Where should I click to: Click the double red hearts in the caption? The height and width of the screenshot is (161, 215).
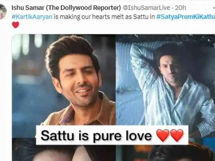click(x=169, y=135)
